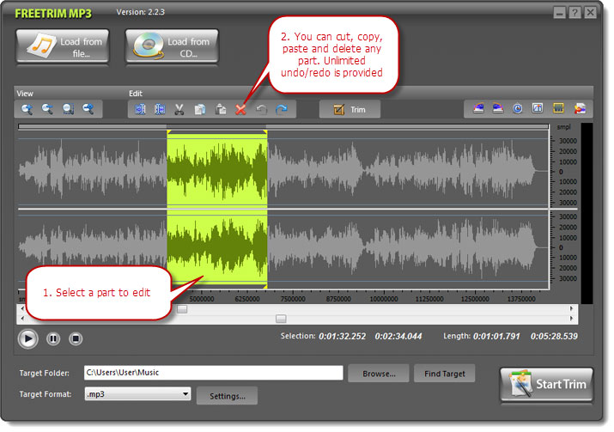The width and height of the screenshot is (614, 432).
Task: Click the Version: 2.2.3 text
Action: 141,12
